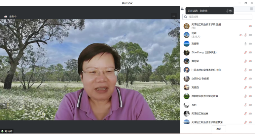255x134 pixels.
Task: Toggle the camera icon for 黄旭琛
Action: (x=250, y=61)
